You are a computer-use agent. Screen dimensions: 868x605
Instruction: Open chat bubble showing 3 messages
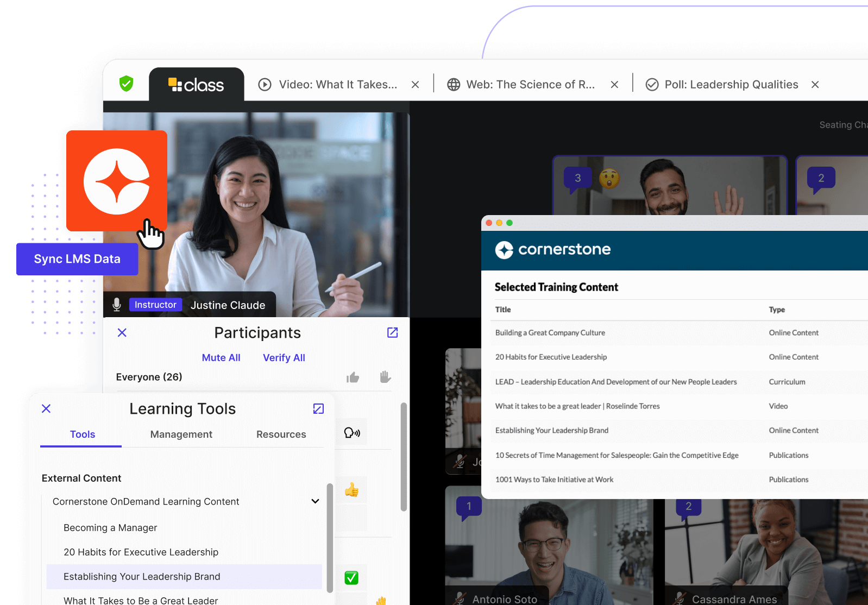(577, 179)
